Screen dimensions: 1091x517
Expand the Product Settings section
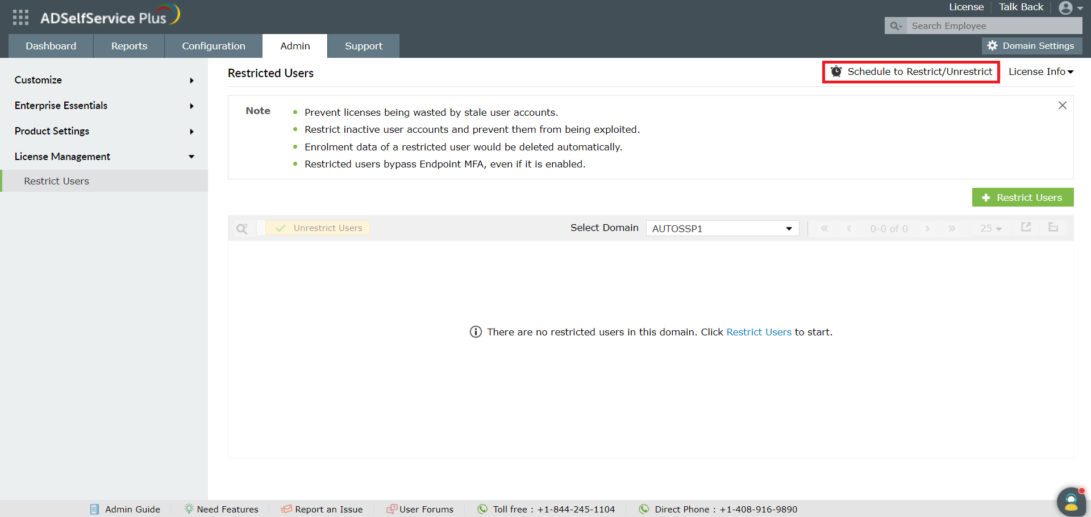[104, 131]
